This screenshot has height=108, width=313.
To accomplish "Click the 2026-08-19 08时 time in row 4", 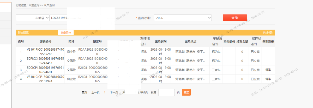I will [x=161, y=79].
